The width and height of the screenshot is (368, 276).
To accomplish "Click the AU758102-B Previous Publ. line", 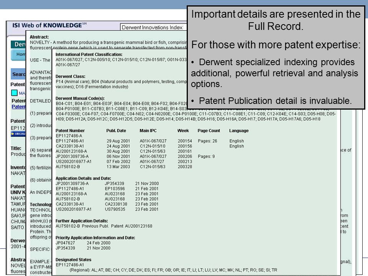I will (x=104, y=226).
